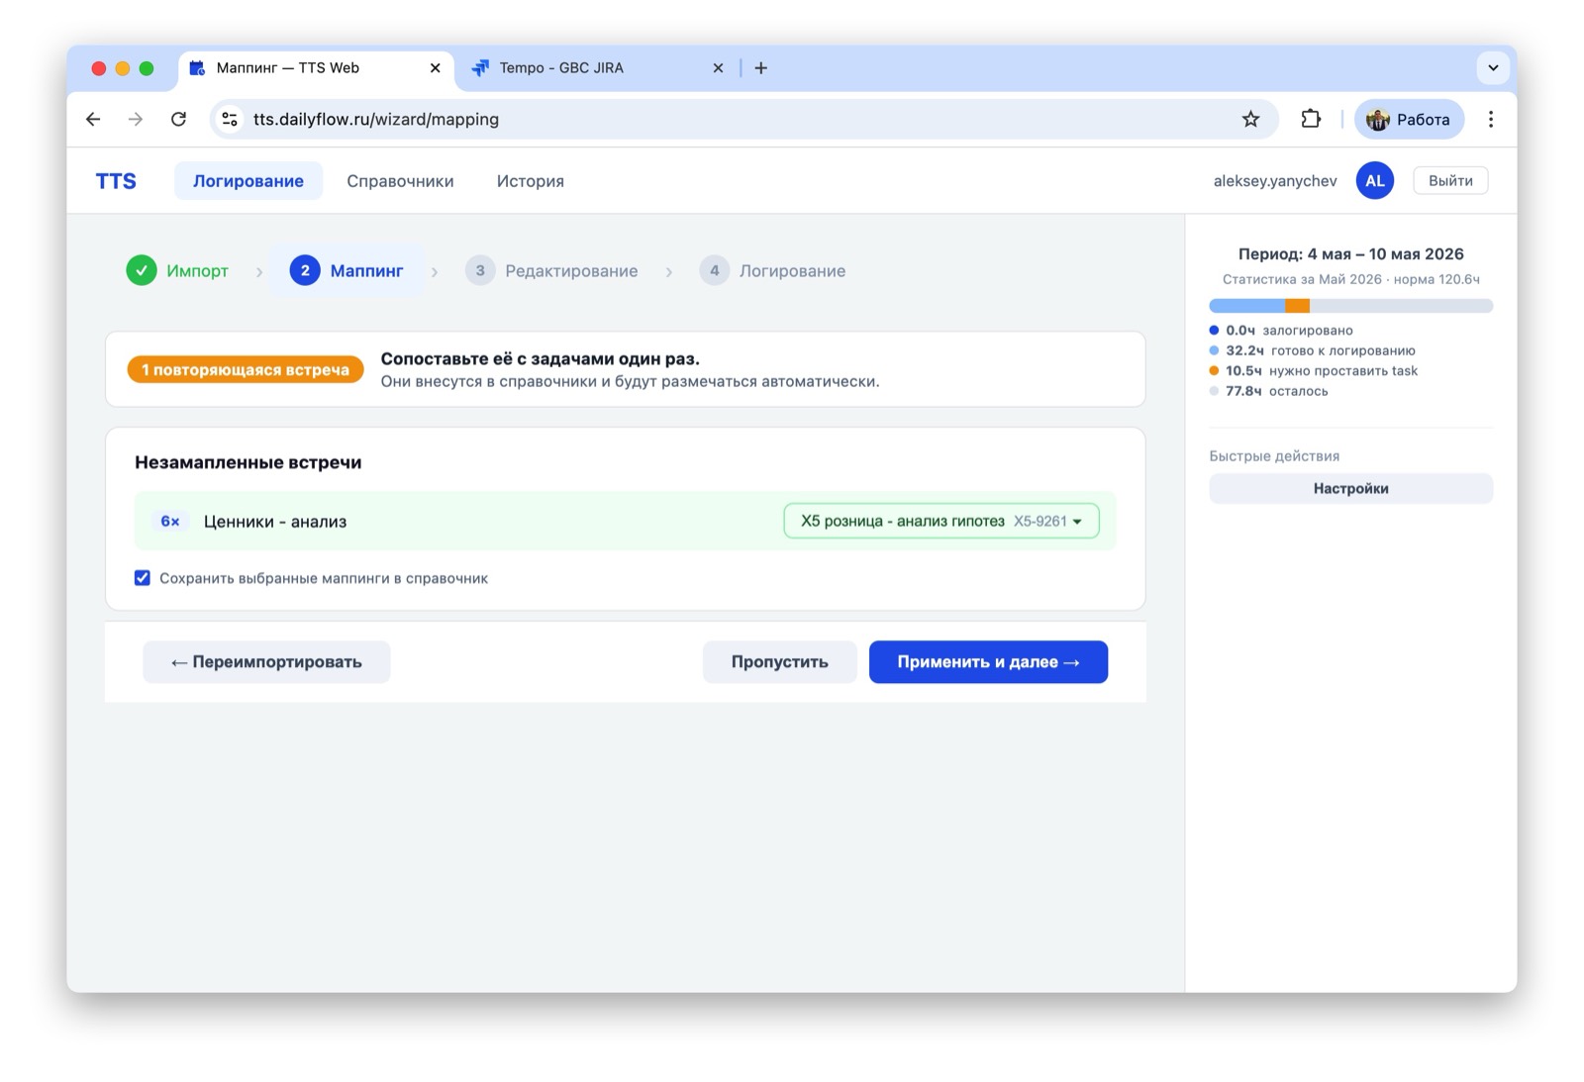
Task: Click the browser reload icon
Action: (178, 120)
